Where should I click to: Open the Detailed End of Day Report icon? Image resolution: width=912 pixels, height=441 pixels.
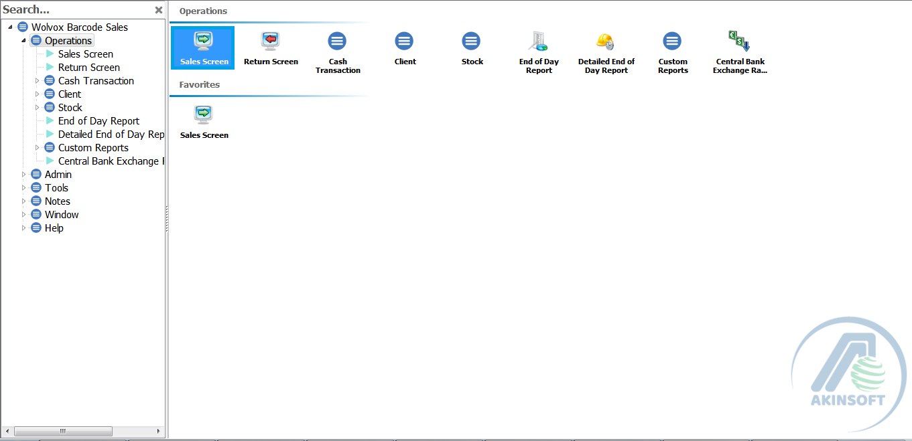606,52
